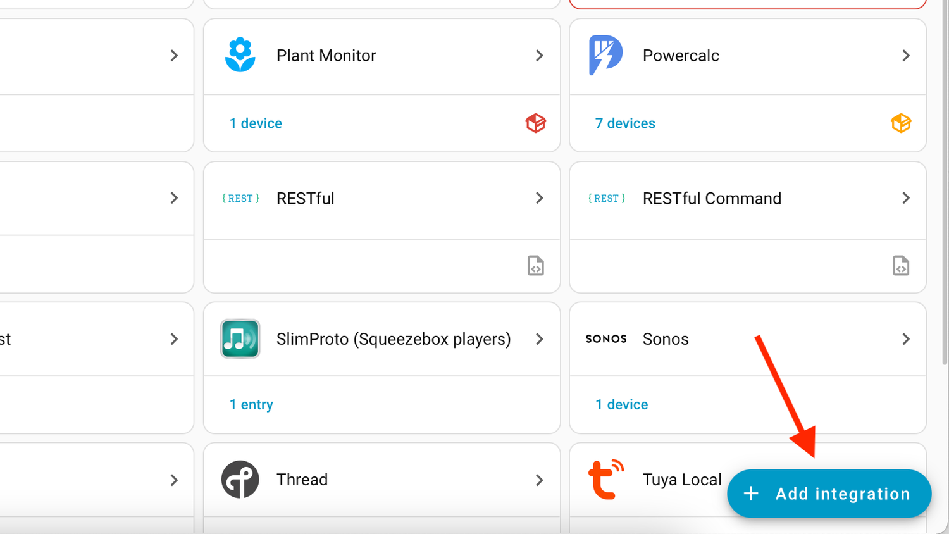Open Thread integration using chevron
This screenshot has height=534, width=949.
click(x=540, y=480)
